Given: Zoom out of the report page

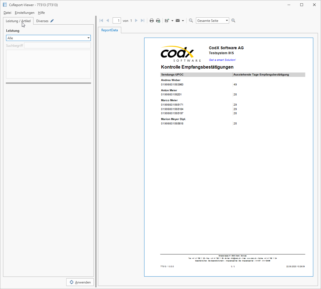Looking at the screenshot, I should [191, 20].
